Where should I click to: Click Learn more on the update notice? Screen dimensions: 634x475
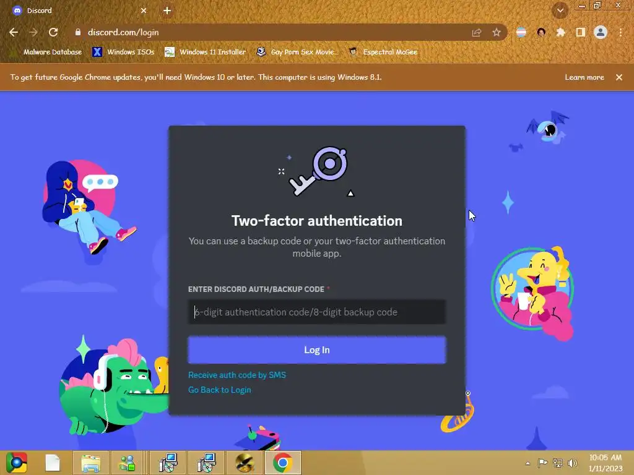tap(584, 77)
